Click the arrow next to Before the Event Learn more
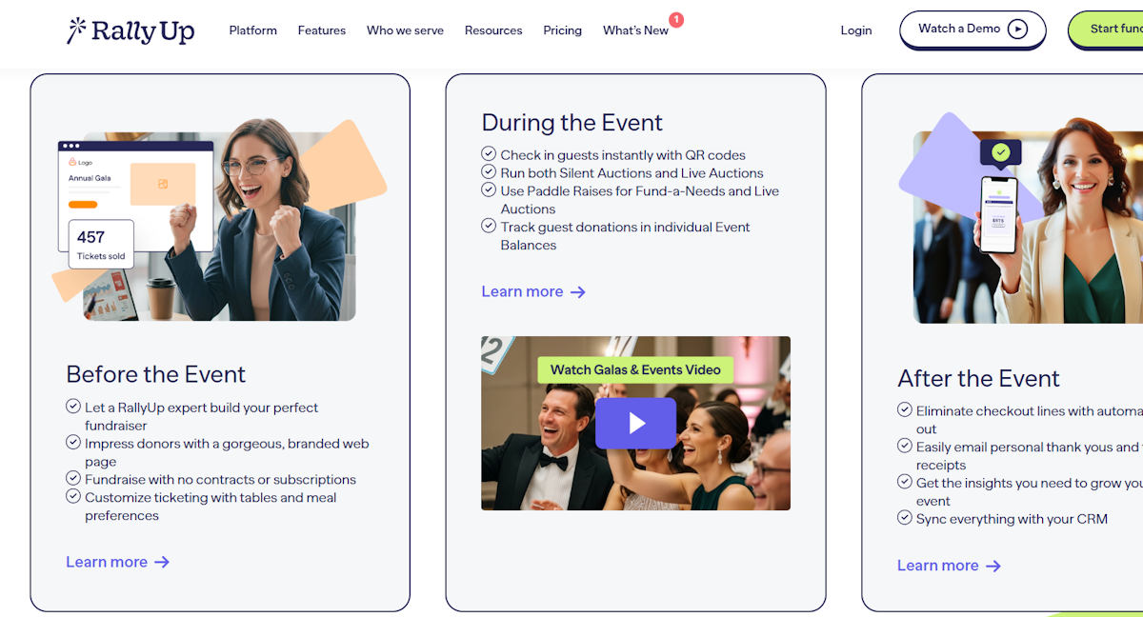The width and height of the screenshot is (1143, 617). (162, 562)
